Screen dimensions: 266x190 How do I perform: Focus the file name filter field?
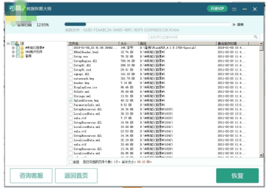pos(204,37)
